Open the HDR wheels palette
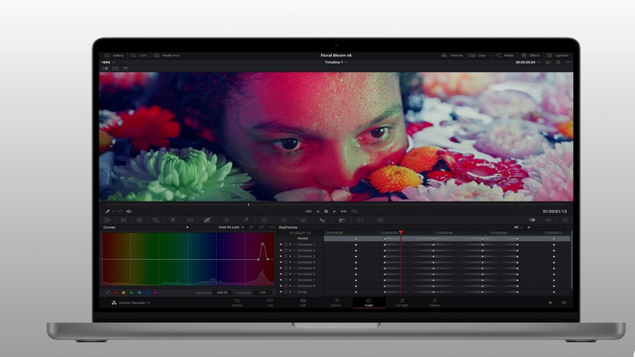Viewport: 635px width, 357px height. click(x=156, y=220)
